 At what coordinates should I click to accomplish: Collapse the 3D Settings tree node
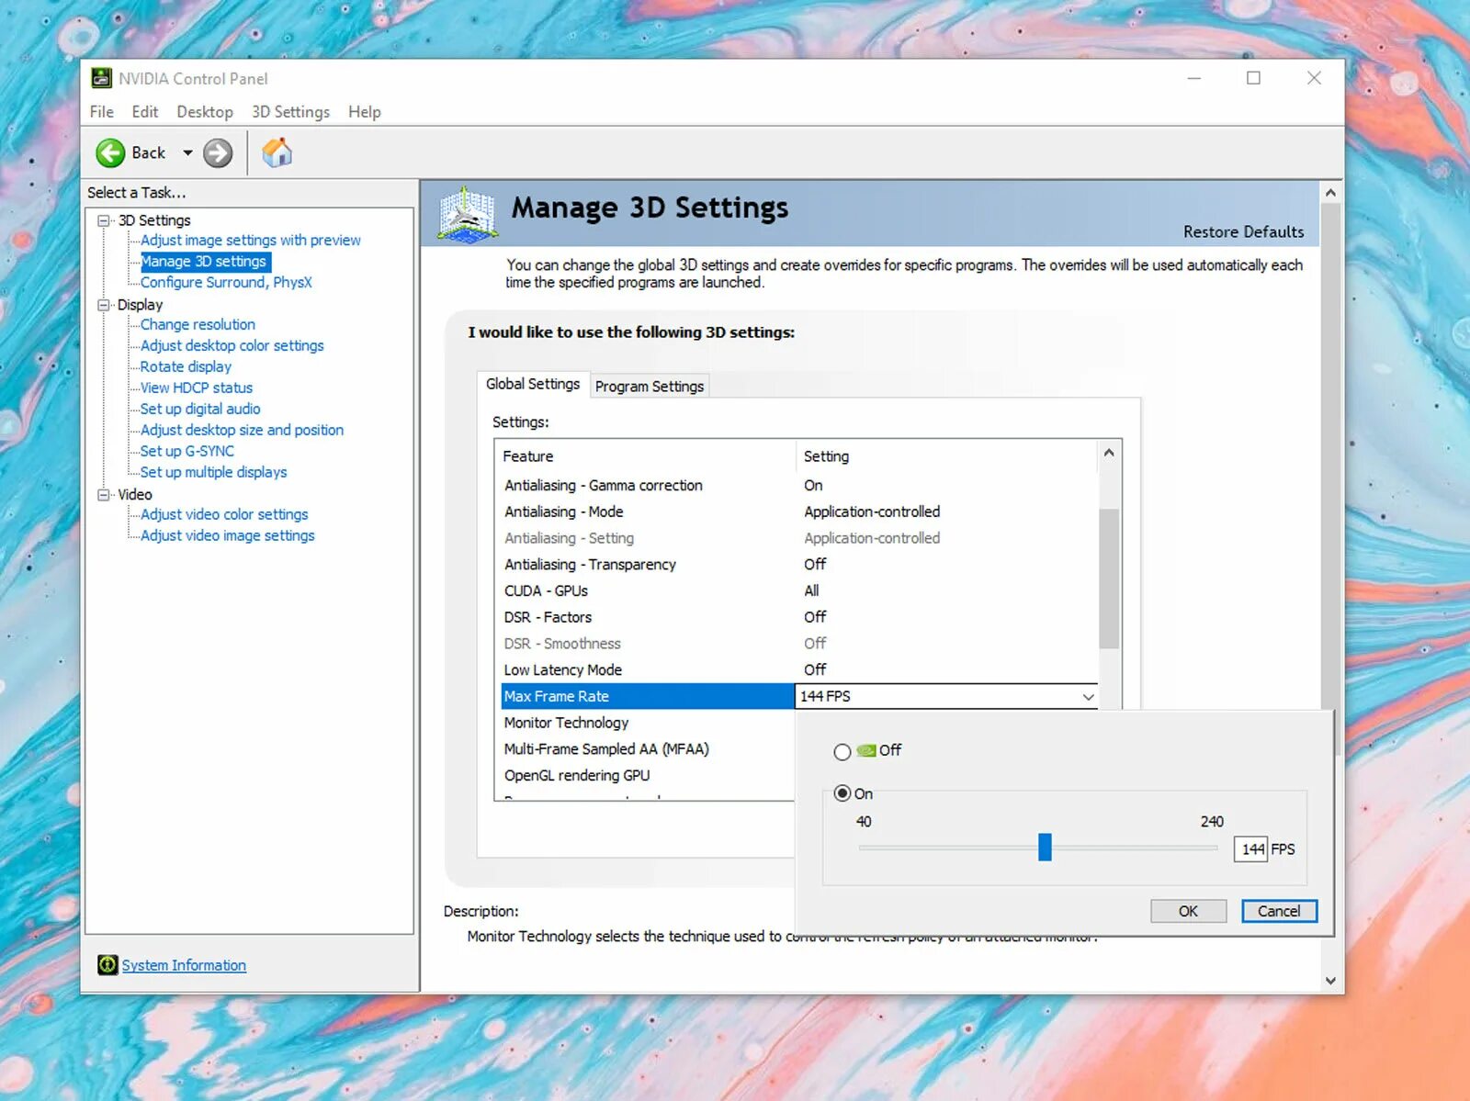[x=104, y=220]
